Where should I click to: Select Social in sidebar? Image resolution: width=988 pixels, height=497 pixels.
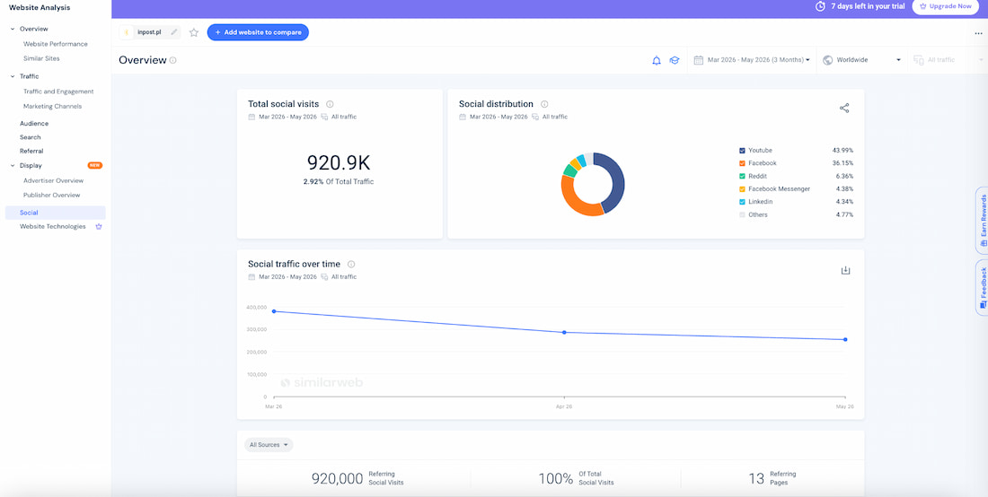click(56, 213)
